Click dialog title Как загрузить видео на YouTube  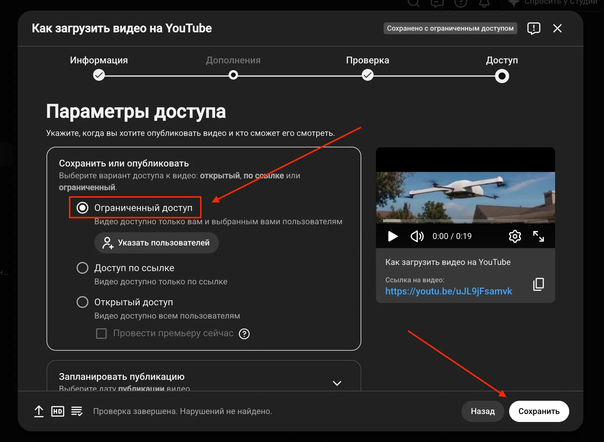click(122, 28)
